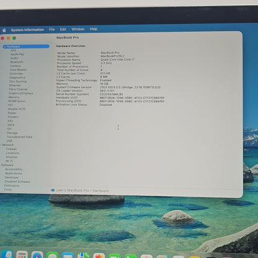Collapse the Software section in sidebar
258x258 pixels.
click(x=7, y=165)
